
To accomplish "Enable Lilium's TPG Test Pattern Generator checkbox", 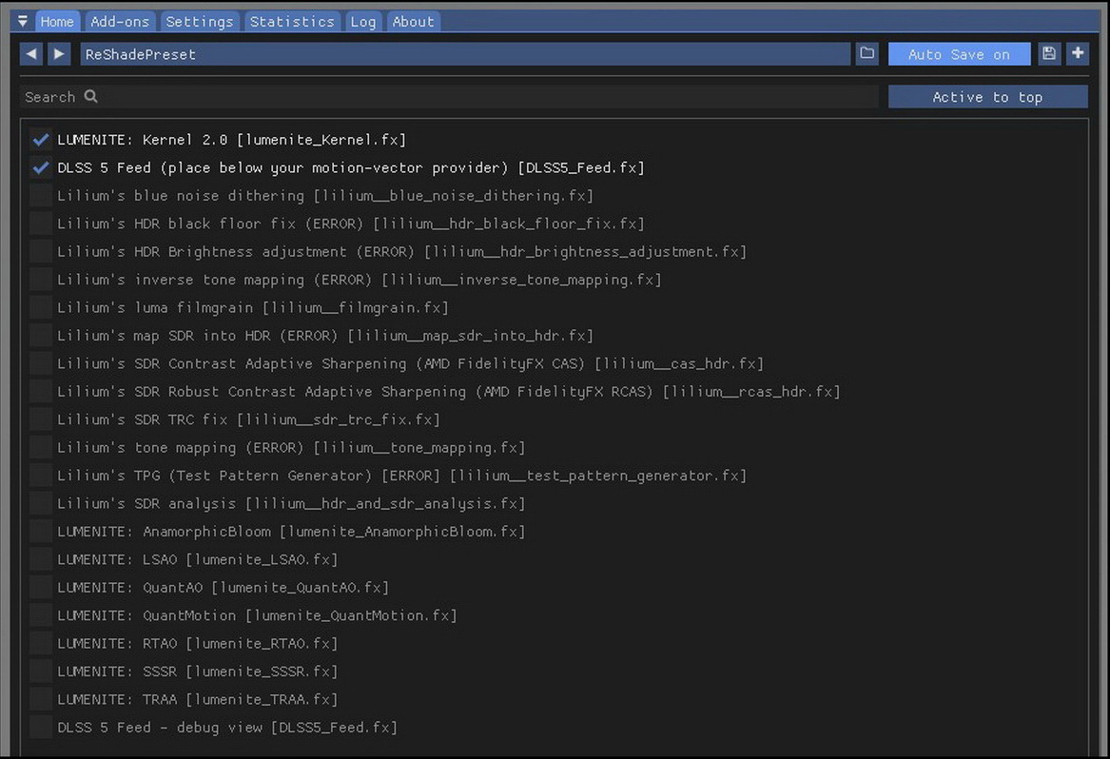I will 41,475.
